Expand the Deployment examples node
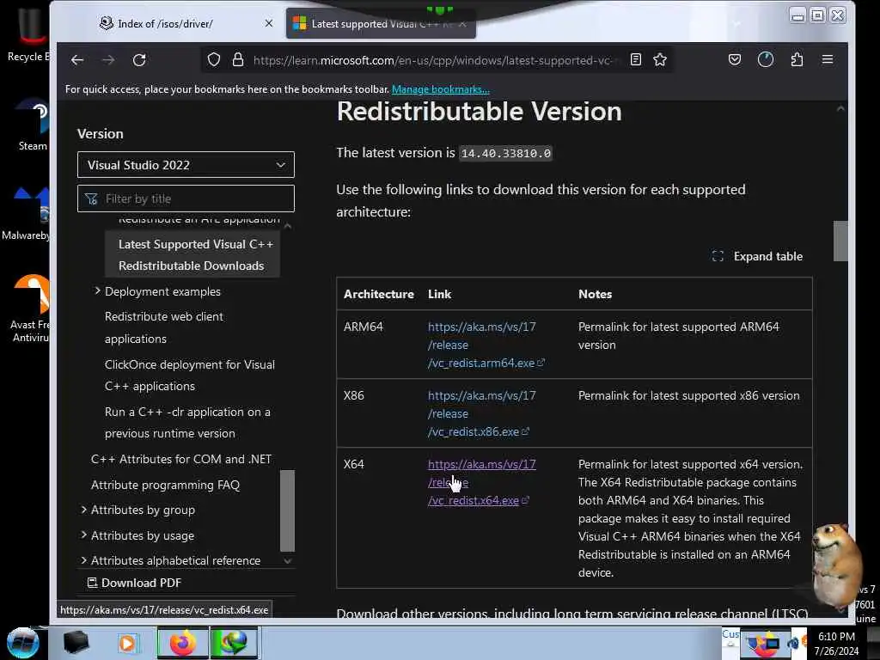 (x=98, y=290)
